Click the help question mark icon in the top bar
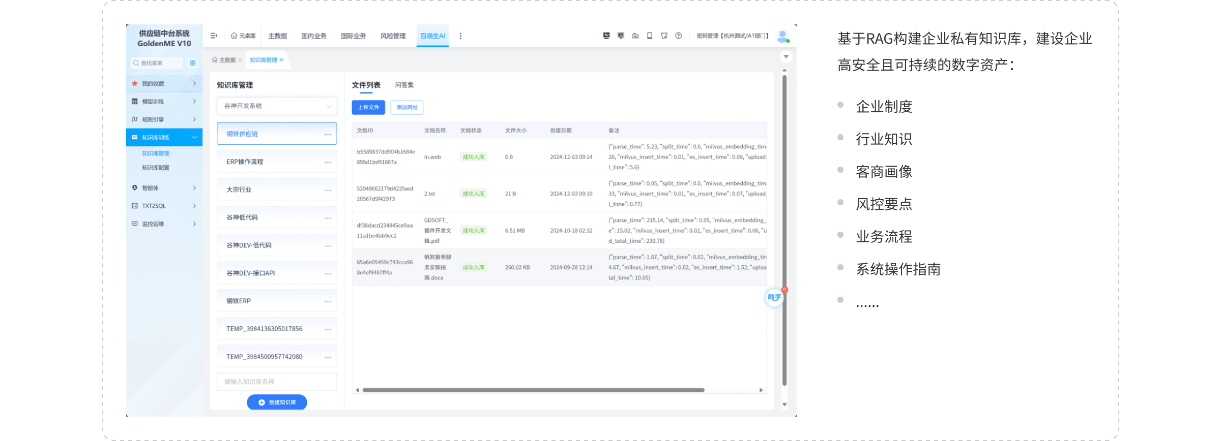This screenshot has height=441, width=1221. pyautogui.click(x=678, y=36)
